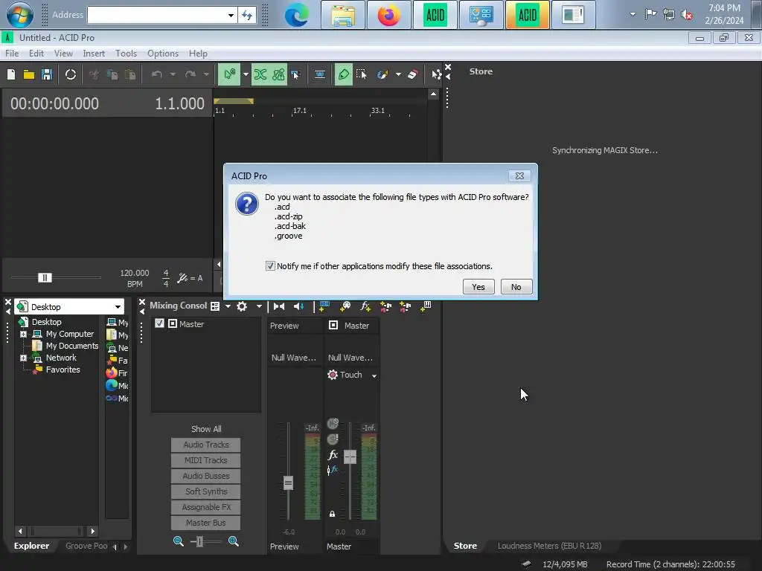Viewport: 762px width, 571px height.
Task: Toggle the Audio Busses visibility button
Action: [x=205, y=476]
